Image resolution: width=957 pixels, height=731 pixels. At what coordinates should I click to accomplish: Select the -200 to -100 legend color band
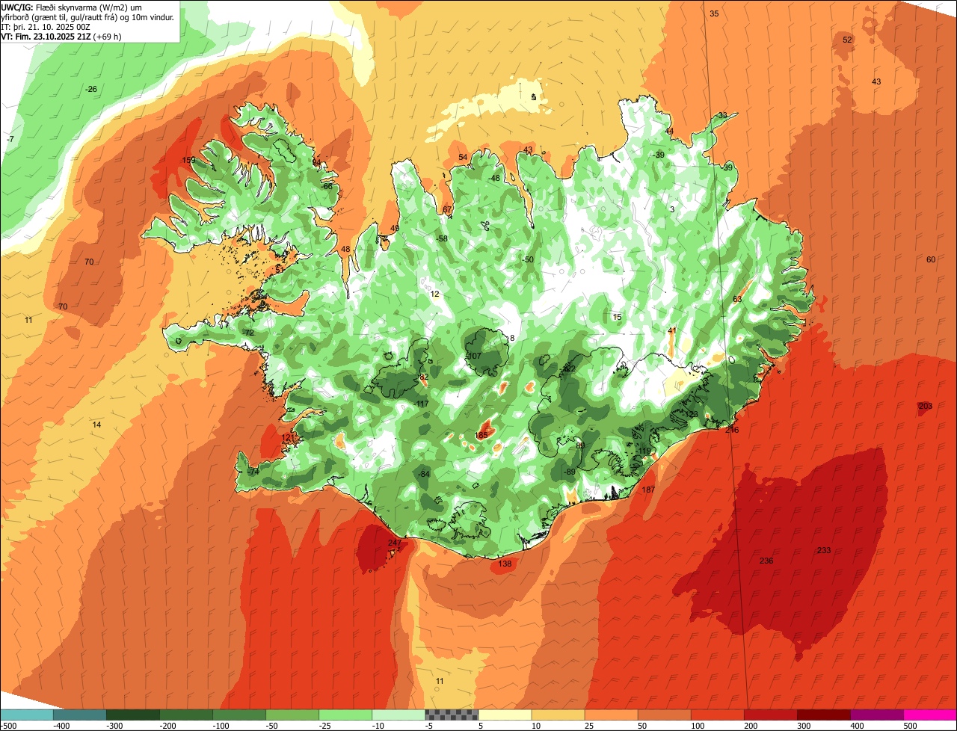[185, 715]
